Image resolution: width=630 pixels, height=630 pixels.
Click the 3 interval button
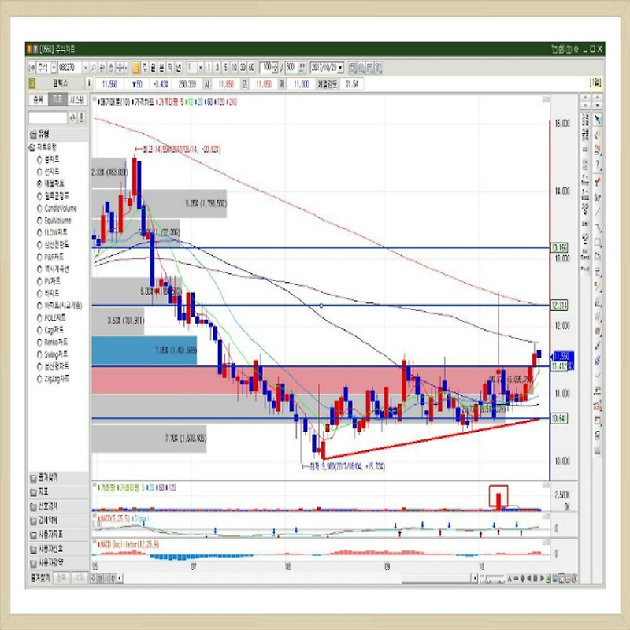[x=217, y=68]
